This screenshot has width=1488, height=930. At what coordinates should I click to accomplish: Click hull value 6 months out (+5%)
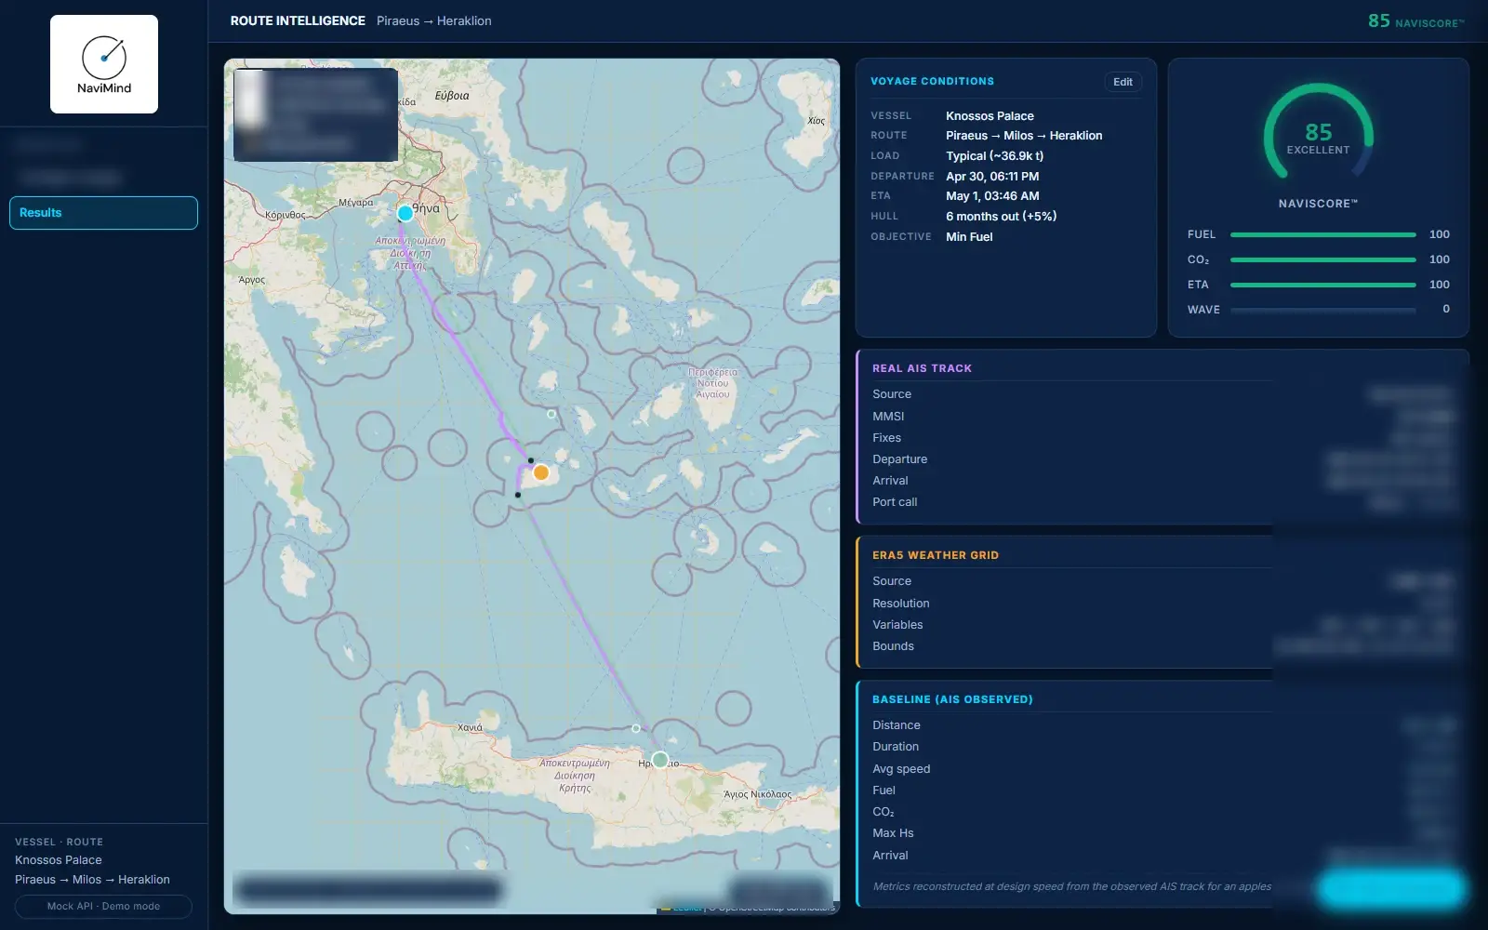coord(1001,217)
